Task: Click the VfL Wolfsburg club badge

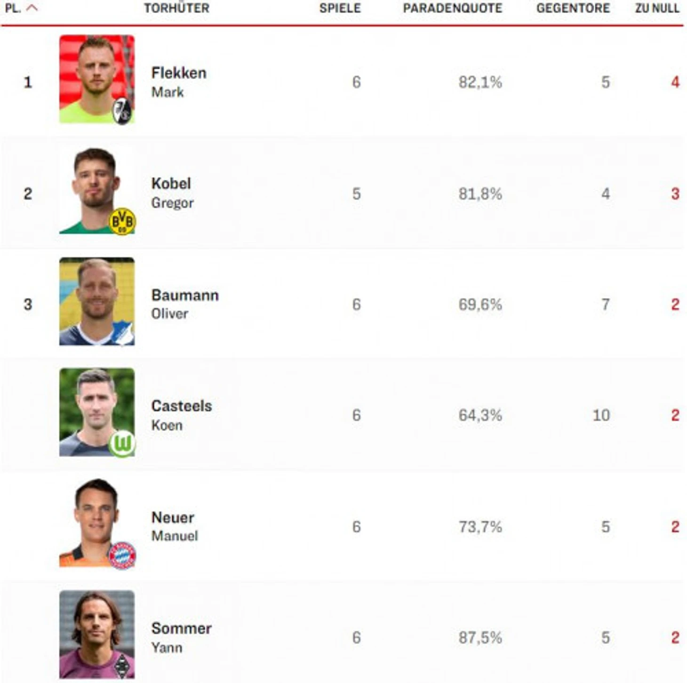Action: tap(122, 444)
